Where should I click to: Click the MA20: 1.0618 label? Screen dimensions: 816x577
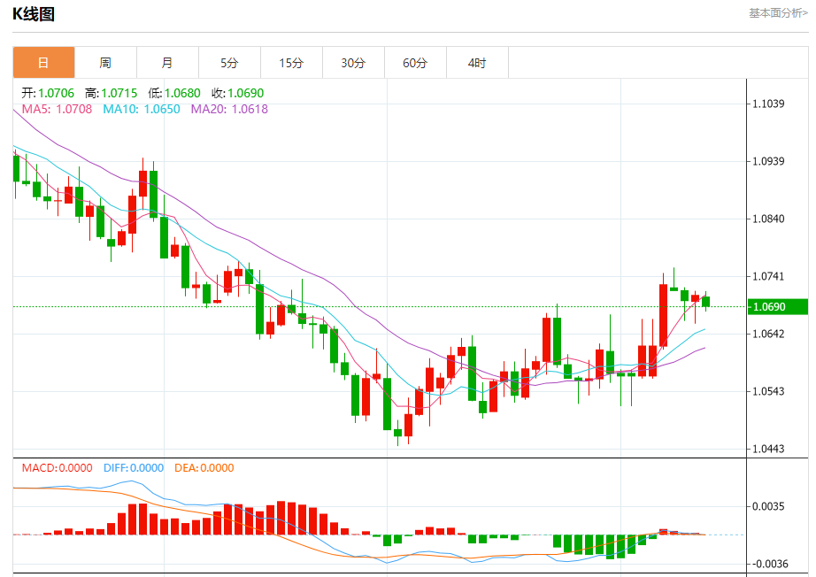(229, 109)
